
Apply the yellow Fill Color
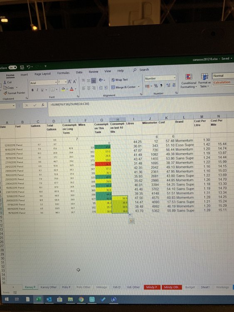63,89
